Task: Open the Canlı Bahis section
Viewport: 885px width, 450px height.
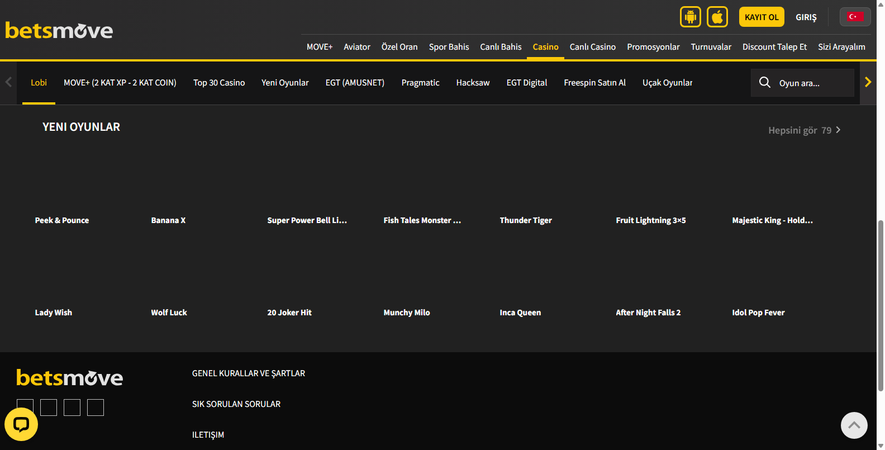Action: point(501,47)
